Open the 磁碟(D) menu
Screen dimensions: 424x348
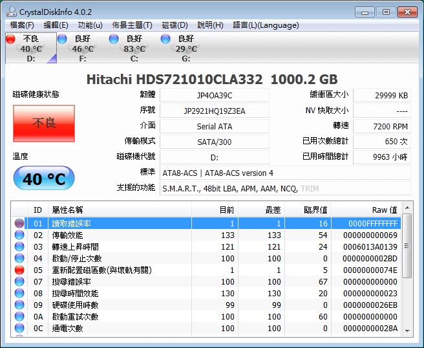[175, 25]
